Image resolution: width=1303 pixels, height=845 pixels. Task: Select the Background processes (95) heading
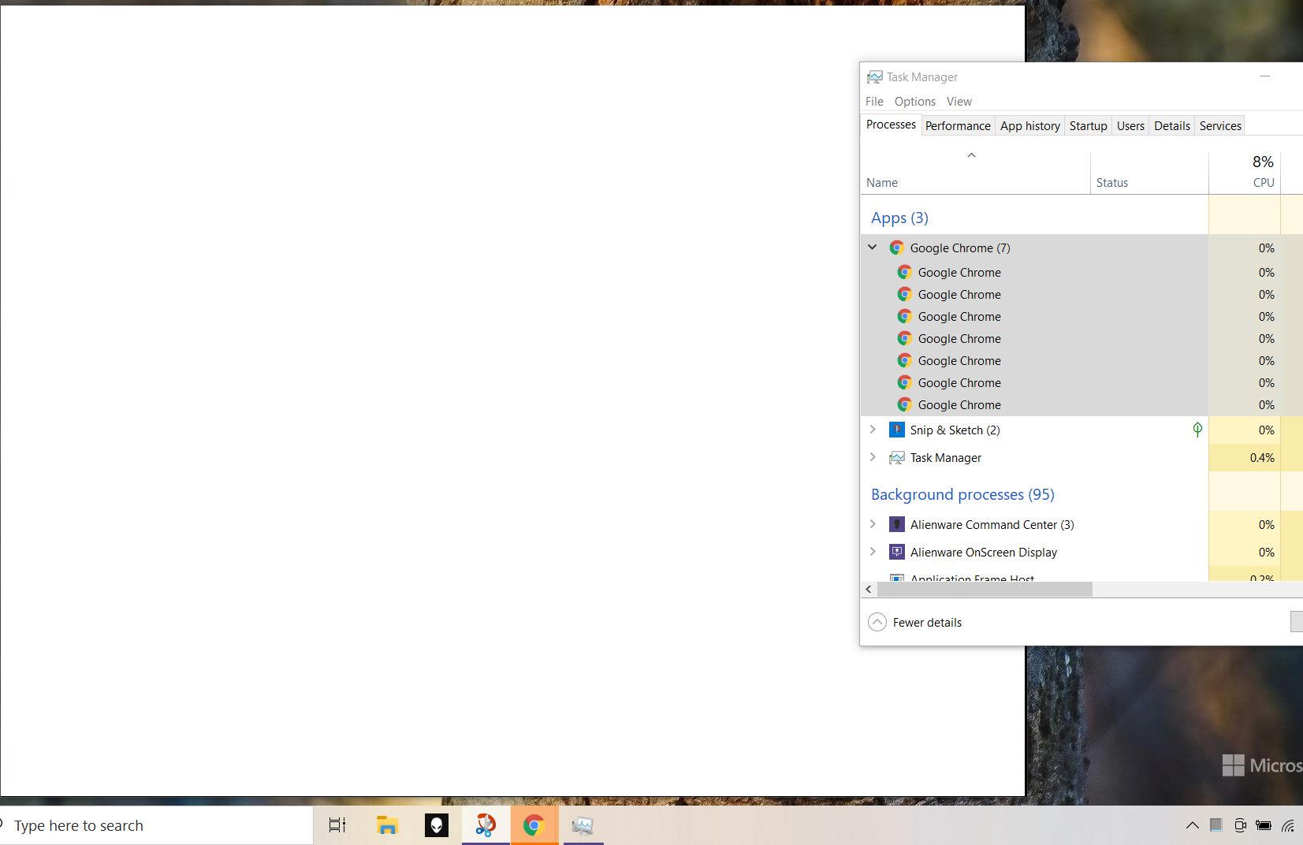962,494
